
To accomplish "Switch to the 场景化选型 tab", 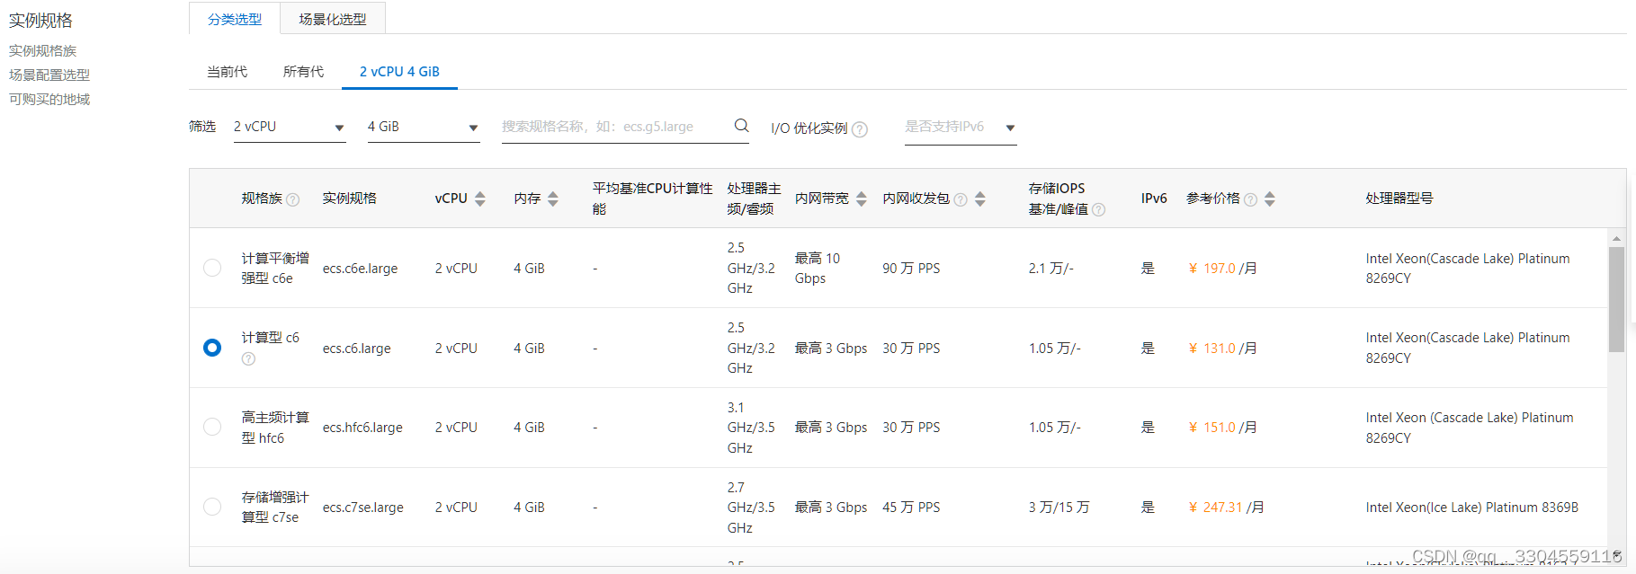I will click(x=333, y=19).
